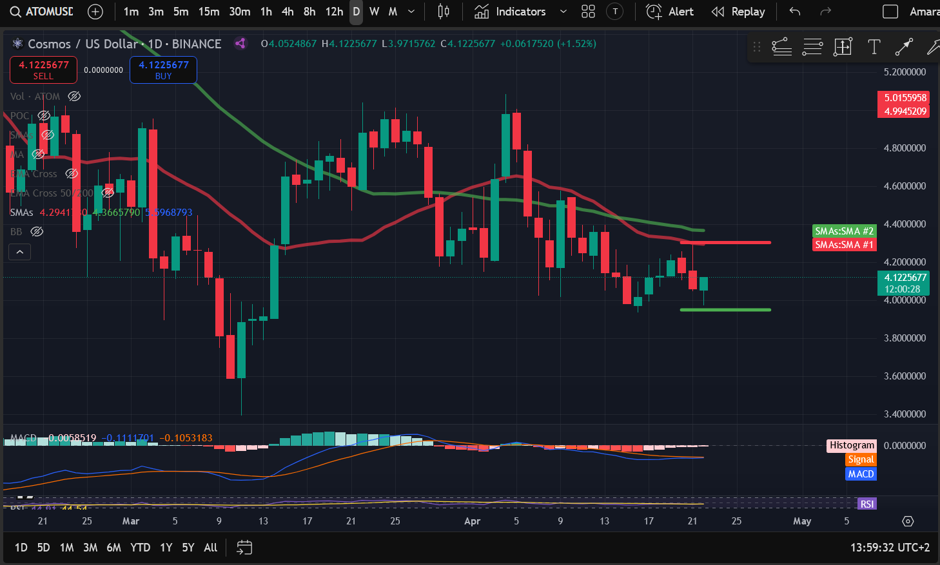Toggle the EMA Cross indicator eye

tap(72, 174)
